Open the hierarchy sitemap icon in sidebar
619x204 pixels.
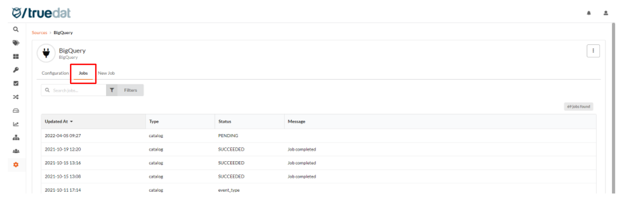click(x=16, y=137)
